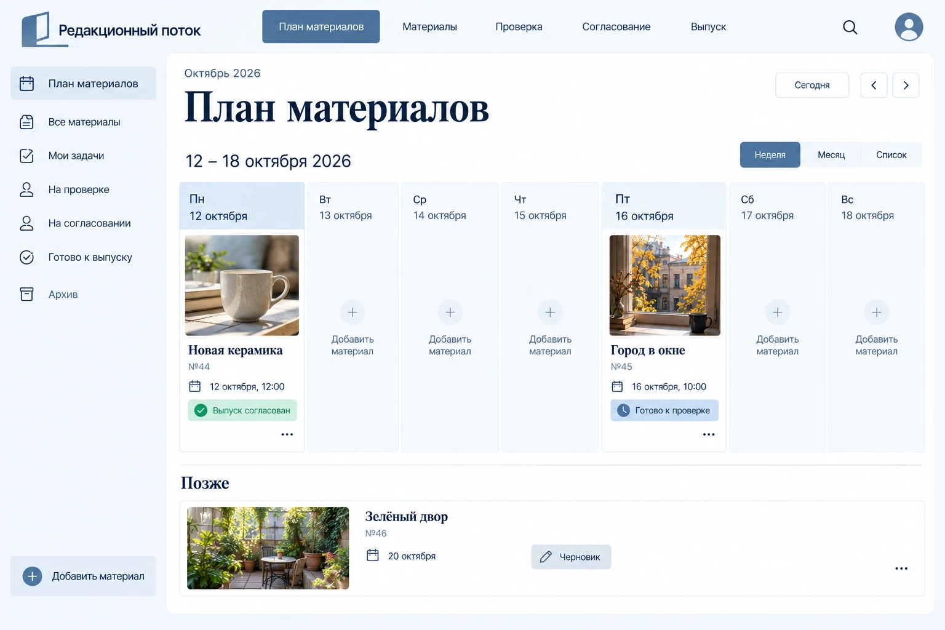Select the Неделя view toggle

click(x=770, y=155)
